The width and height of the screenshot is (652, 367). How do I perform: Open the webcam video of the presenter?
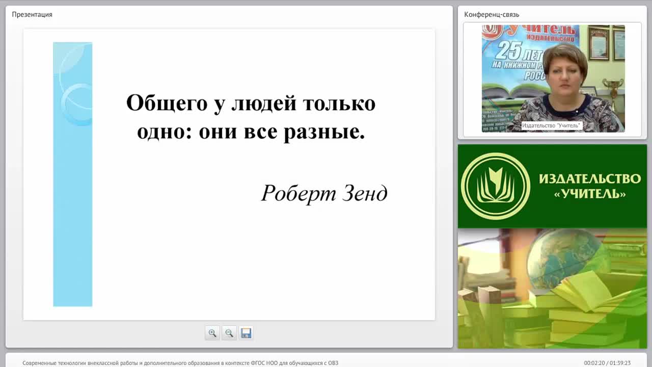point(553,78)
